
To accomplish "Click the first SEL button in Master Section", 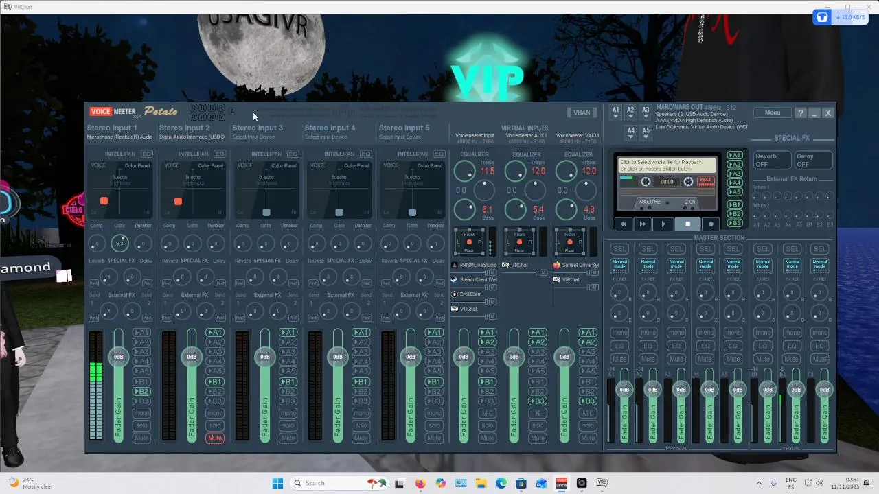I will pos(619,248).
